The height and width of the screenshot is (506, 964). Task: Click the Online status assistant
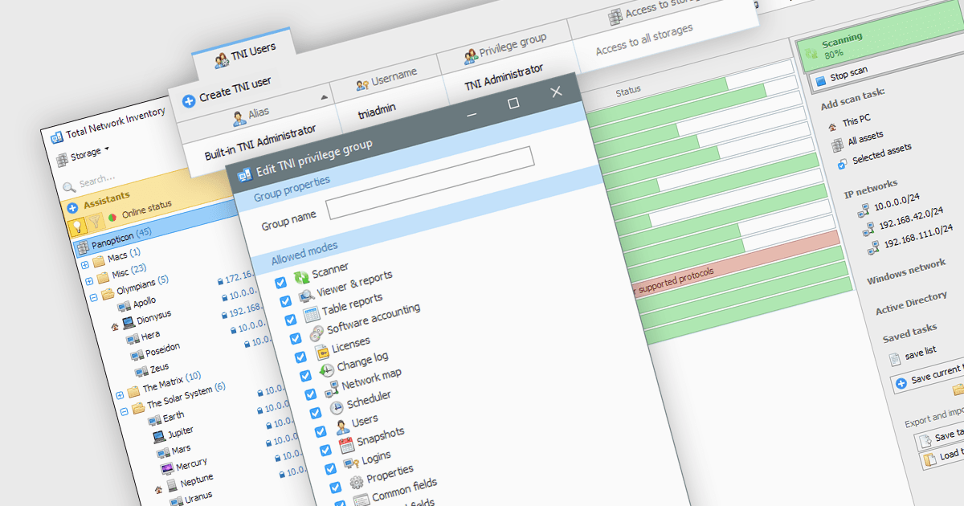pyautogui.click(x=140, y=210)
